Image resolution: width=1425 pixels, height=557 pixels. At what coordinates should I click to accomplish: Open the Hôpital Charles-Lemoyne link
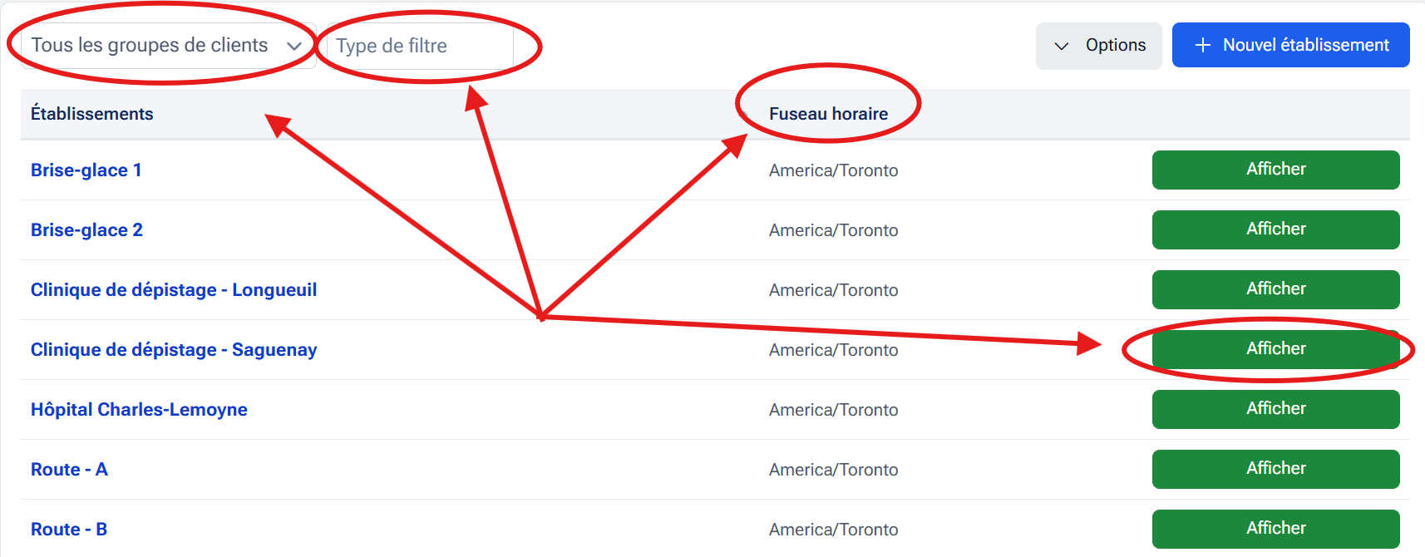(x=139, y=410)
